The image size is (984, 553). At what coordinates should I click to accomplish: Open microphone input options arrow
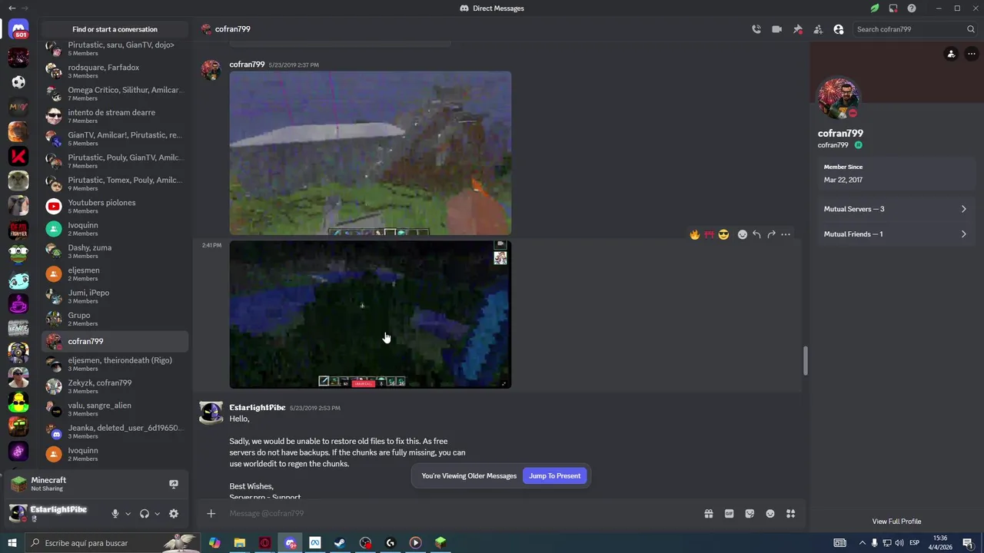click(128, 514)
